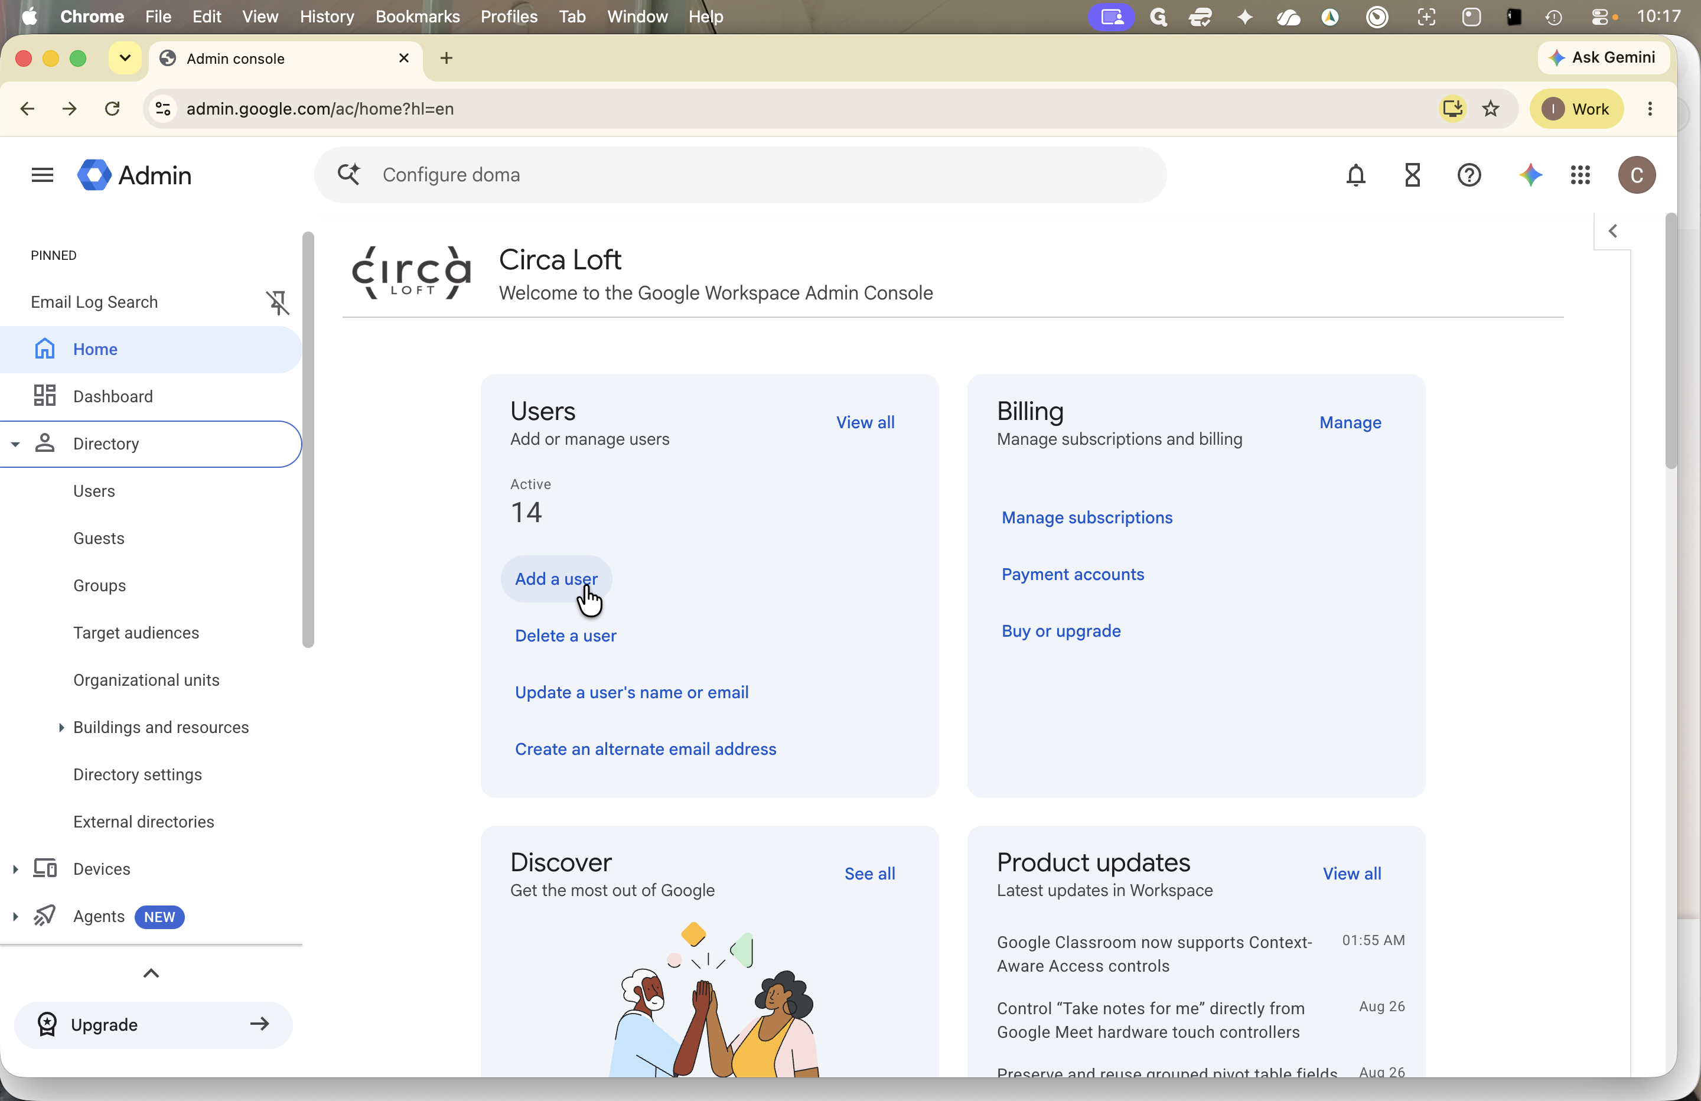
Task: Expand the Devices section
Action: pos(15,869)
